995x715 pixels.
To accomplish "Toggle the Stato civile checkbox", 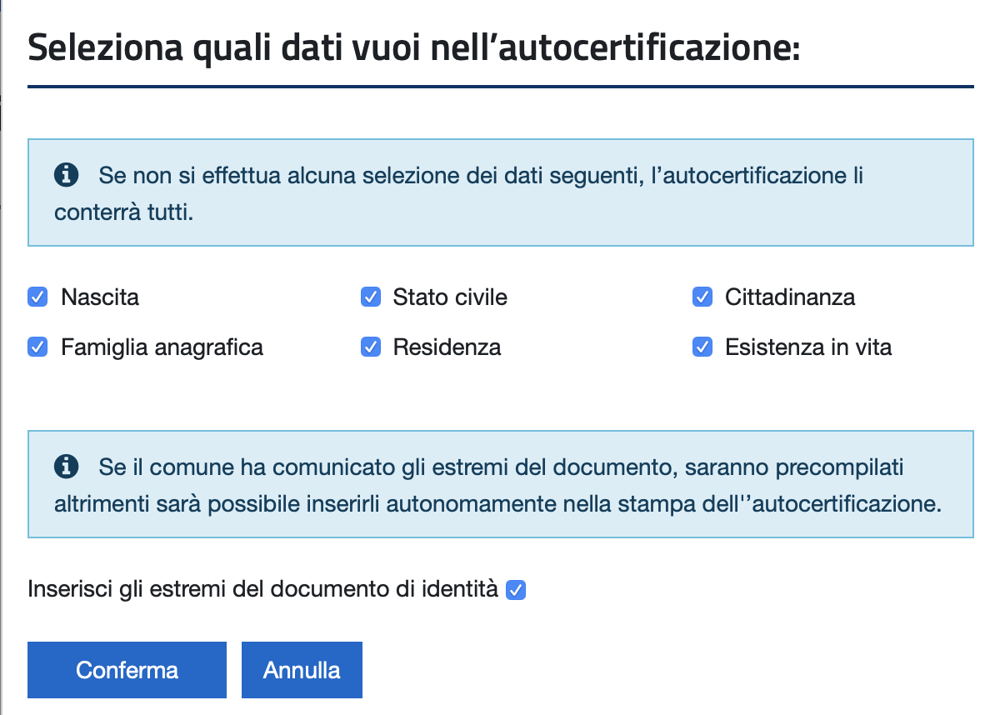I will [371, 297].
